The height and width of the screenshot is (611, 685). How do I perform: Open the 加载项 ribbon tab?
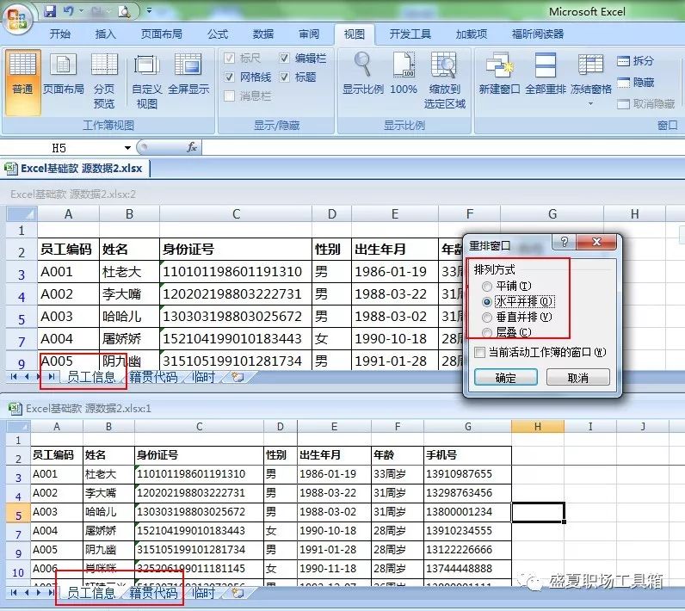click(471, 34)
